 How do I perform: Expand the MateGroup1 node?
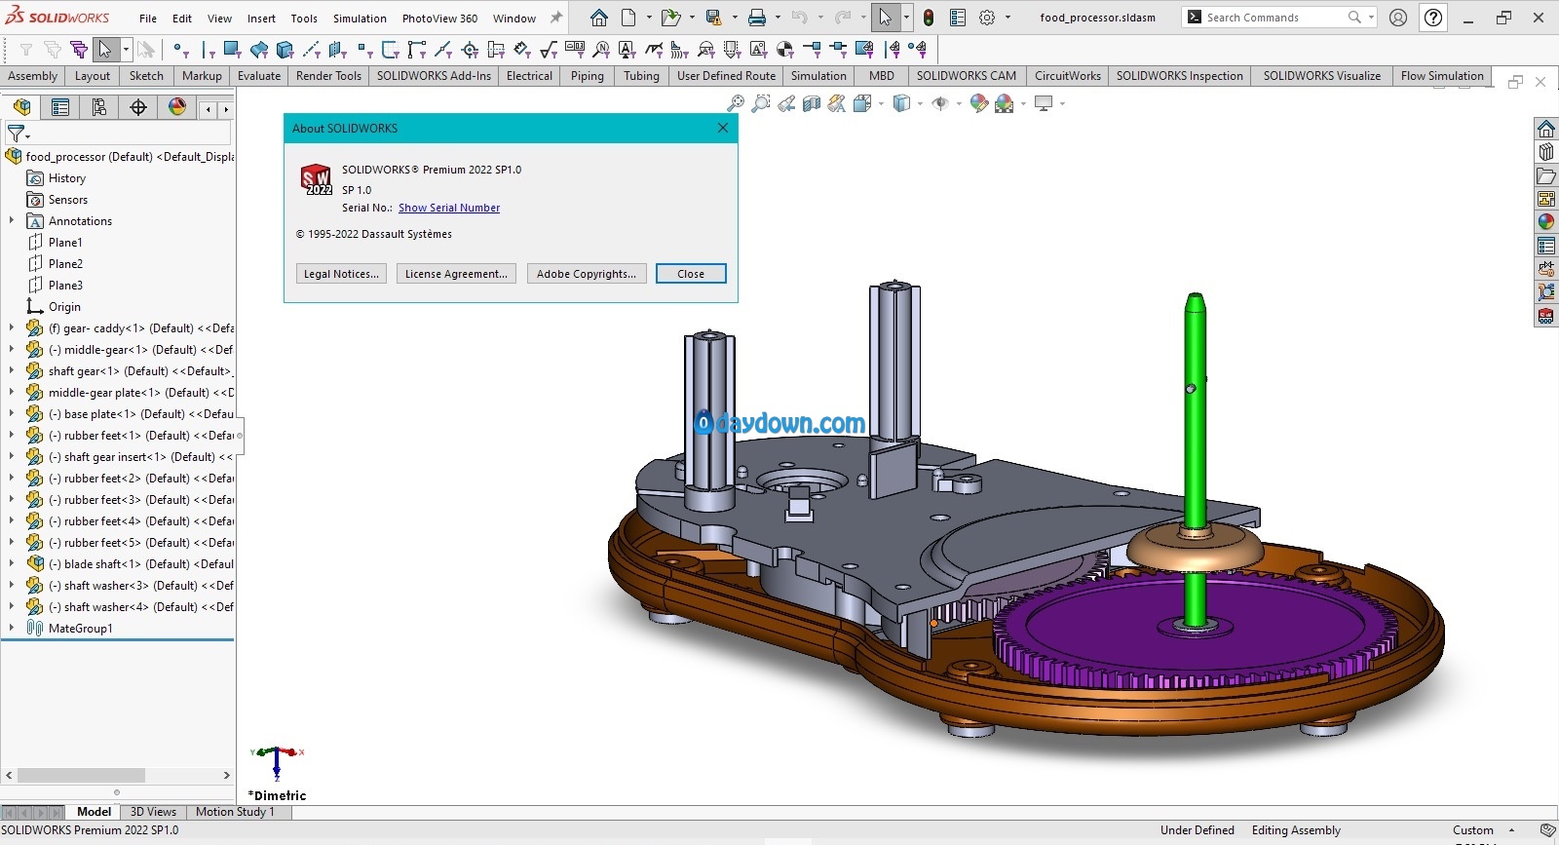pyautogui.click(x=12, y=629)
